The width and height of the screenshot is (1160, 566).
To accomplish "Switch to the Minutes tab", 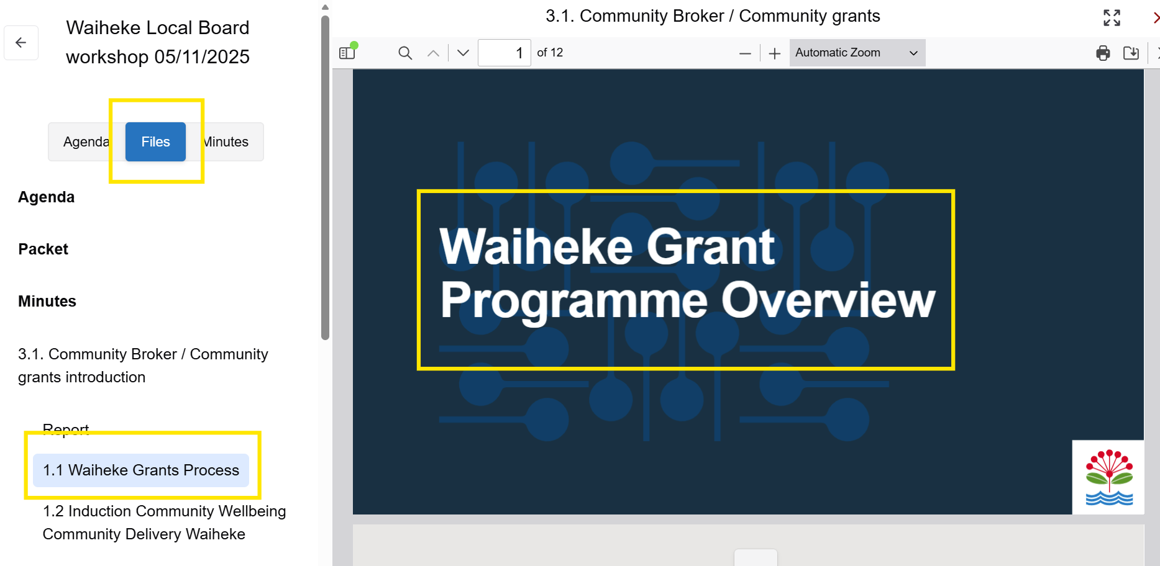I will [225, 141].
